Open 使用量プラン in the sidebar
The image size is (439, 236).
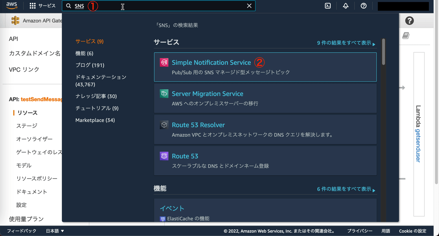26,219
